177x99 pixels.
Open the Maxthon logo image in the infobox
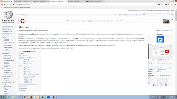click(x=160, y=40)
